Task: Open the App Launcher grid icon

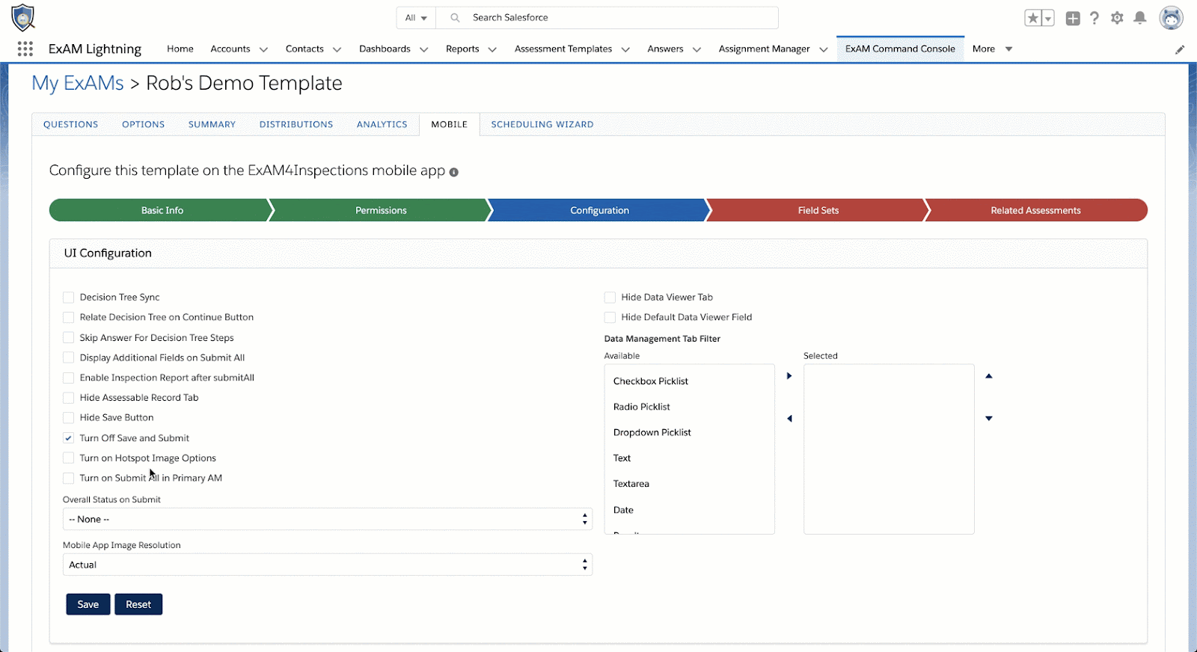Action: pyautogui.click(x=25, y=49)
